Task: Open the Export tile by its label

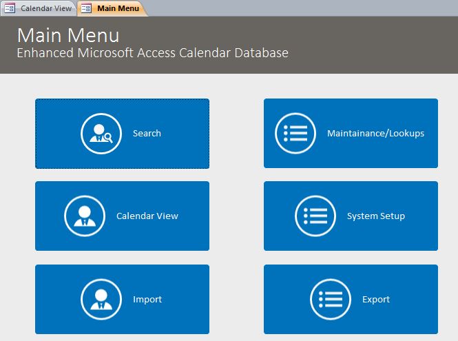Action: [x=376, y=299]
